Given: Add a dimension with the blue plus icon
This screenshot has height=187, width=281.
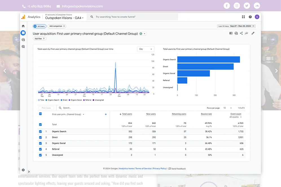Looking at the screenshot, I should point(106,114).
